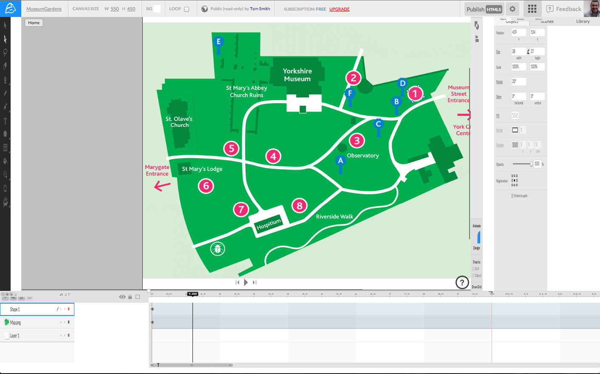Switch to Animate mode
Screen dimensions: 600x374
(x=477, y=226)
